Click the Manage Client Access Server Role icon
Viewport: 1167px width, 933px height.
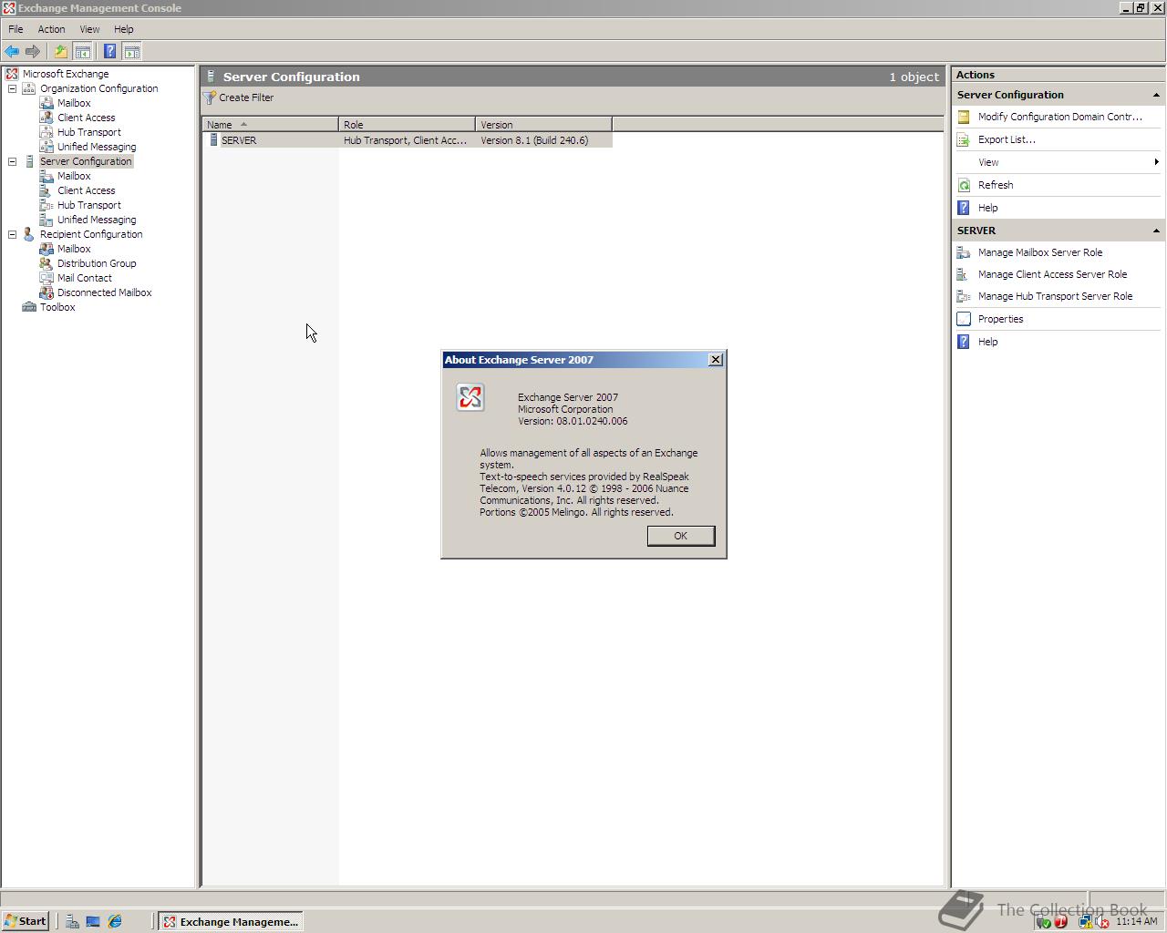pyautogui.click(x=964, y=274)
